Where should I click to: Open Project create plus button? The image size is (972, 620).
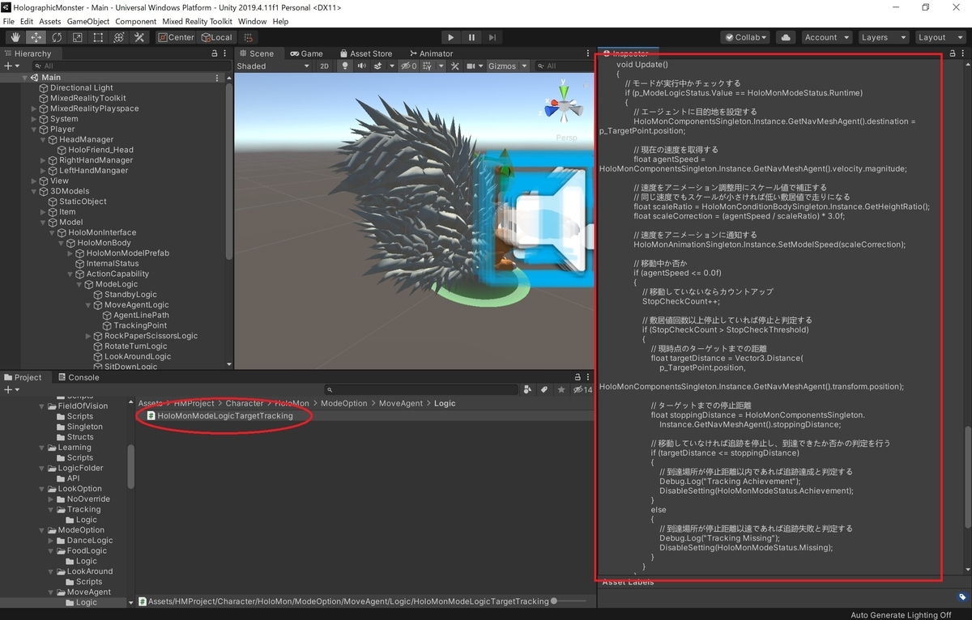11,390
